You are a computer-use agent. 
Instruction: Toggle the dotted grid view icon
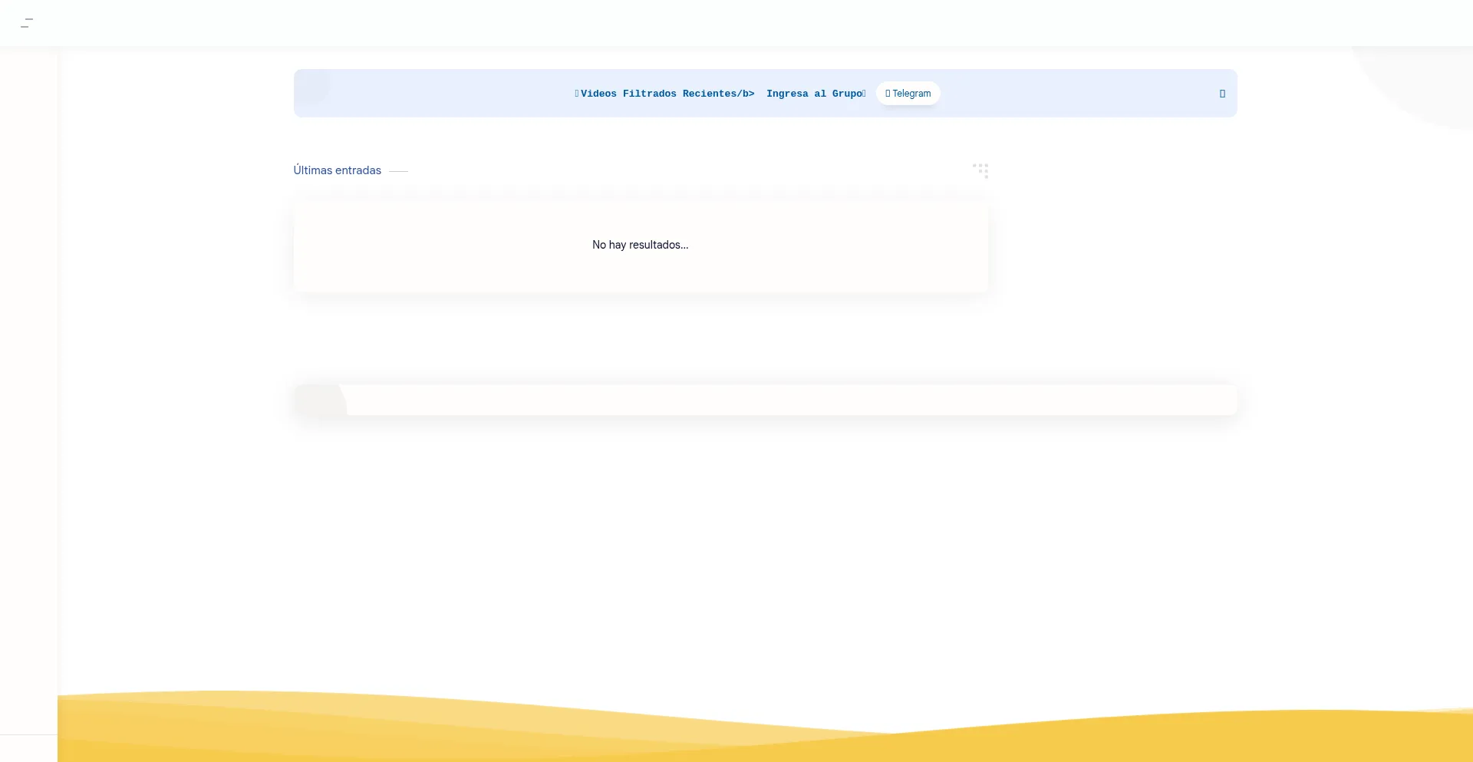click(980, 170)
